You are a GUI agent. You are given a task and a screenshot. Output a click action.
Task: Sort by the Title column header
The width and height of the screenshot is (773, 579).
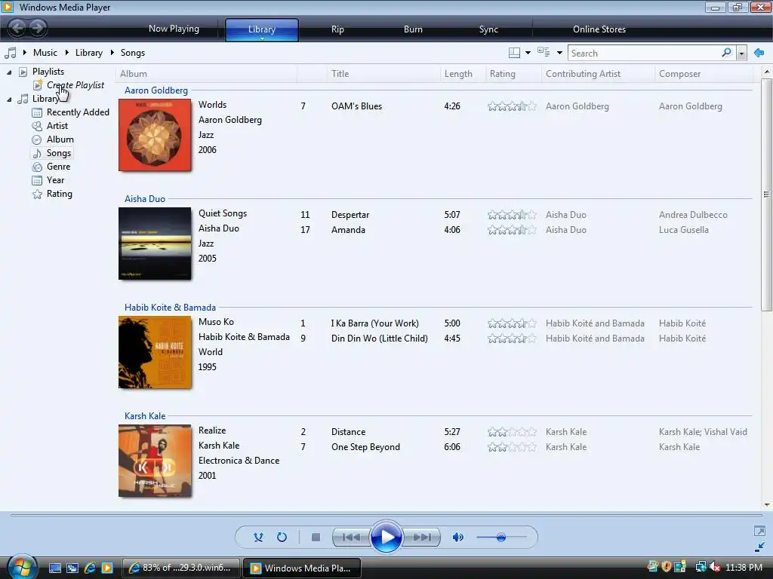[383, 74]
